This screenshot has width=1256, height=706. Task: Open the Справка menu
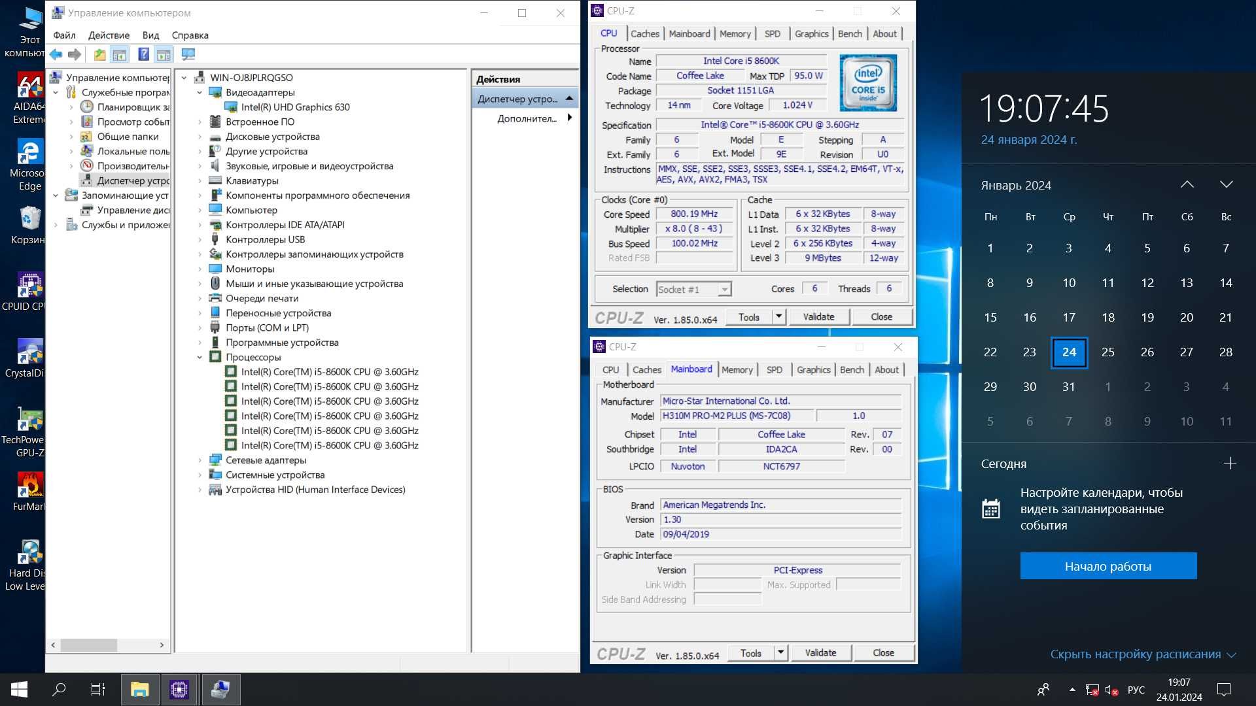[190, 35]
